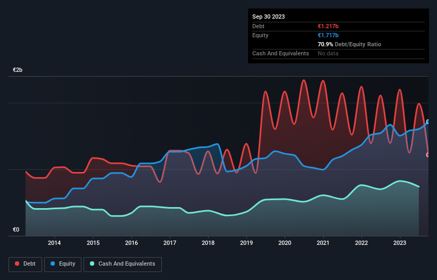Click the Cash And Equivalents label in tooltip
This screenshot has height=280, width=437.
(x=281, y=53)
